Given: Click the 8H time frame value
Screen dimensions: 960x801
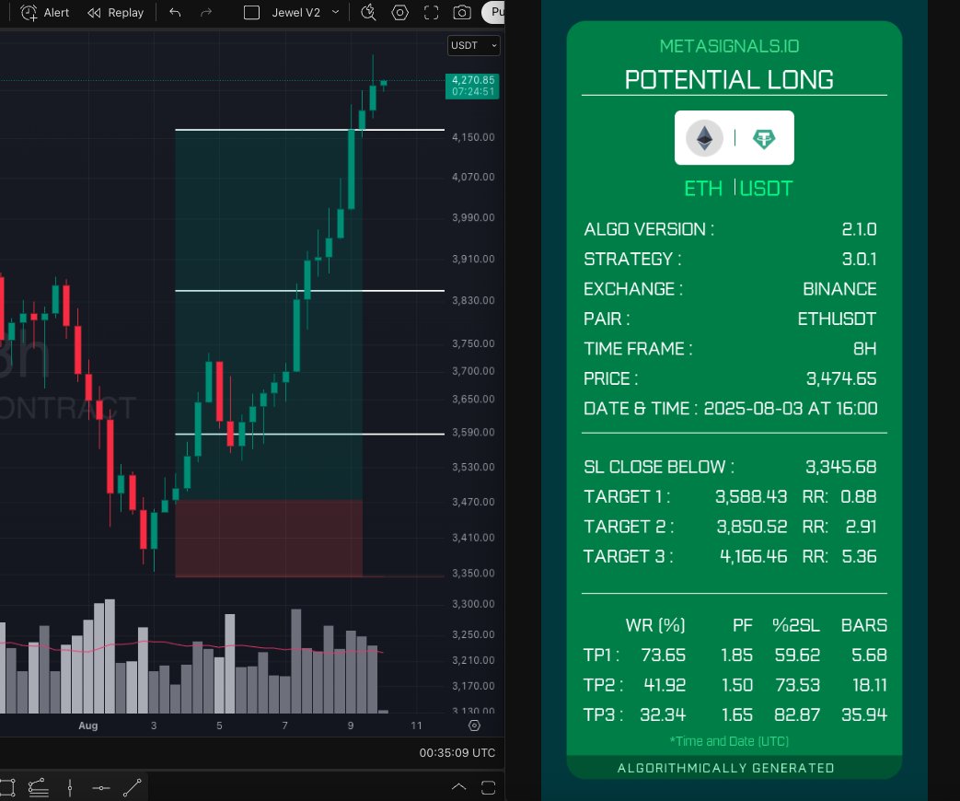Looking at the screenshot, I should (864, 349).
